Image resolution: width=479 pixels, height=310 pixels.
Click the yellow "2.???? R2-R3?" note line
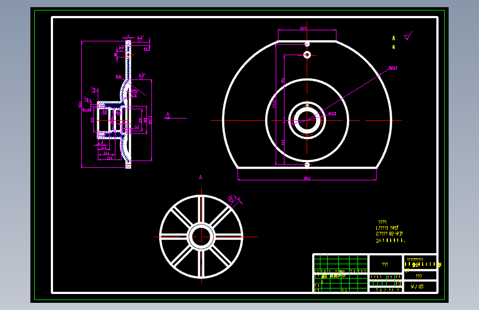coord(389,234)
